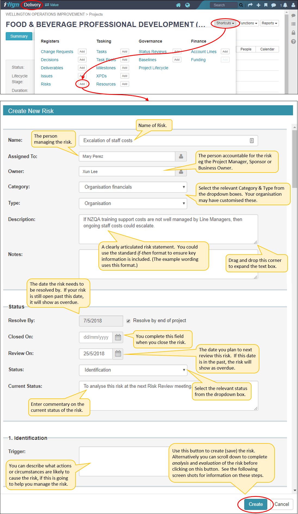Click the padlock icon in right sidebar

[x=293, y=33]
